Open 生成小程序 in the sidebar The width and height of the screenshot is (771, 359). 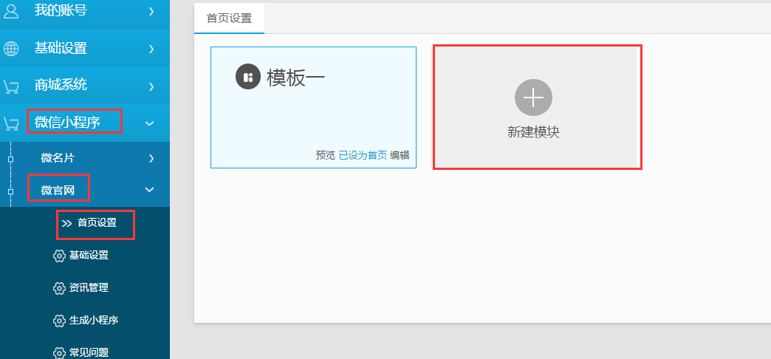[94, 320]
